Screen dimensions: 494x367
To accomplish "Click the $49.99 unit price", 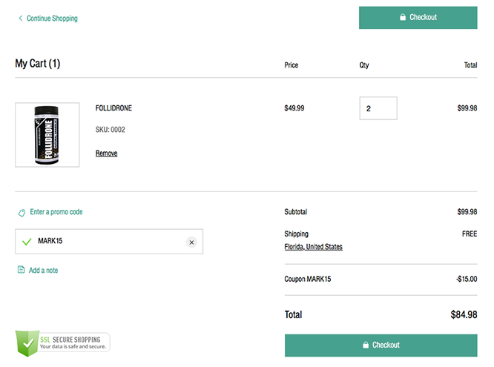I will point(294,108).
